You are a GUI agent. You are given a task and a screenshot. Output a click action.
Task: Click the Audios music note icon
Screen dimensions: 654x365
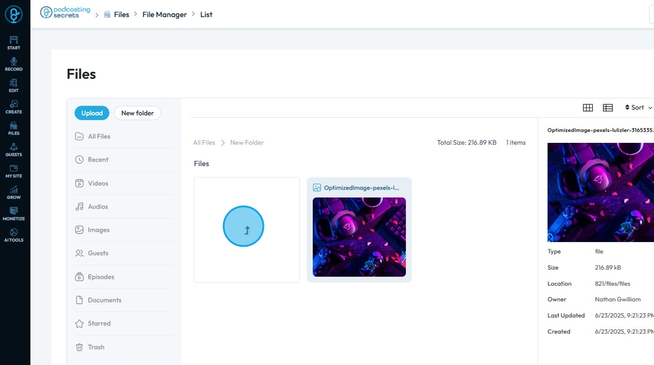pyautogui.click(x=79, y=206)
